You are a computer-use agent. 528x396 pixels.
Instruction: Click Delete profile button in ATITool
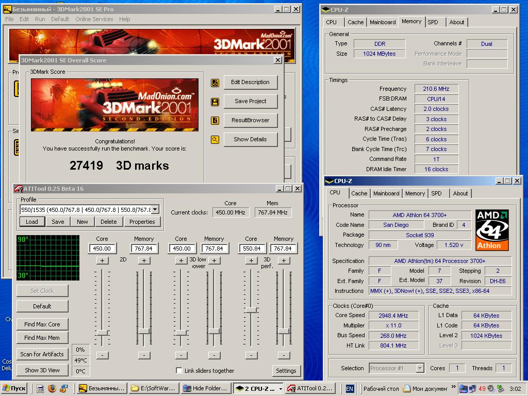[108, 222]
